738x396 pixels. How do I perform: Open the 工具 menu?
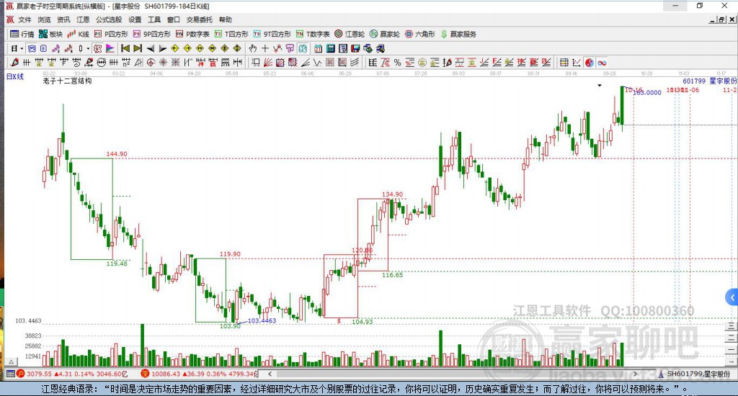(x=154, y=19)
